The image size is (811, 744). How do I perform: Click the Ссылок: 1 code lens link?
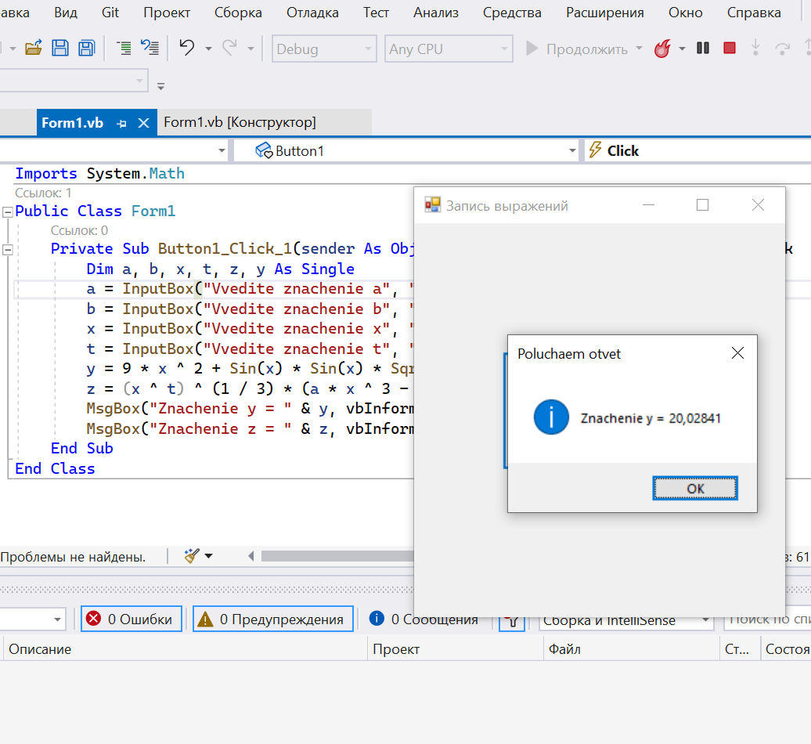43,193
